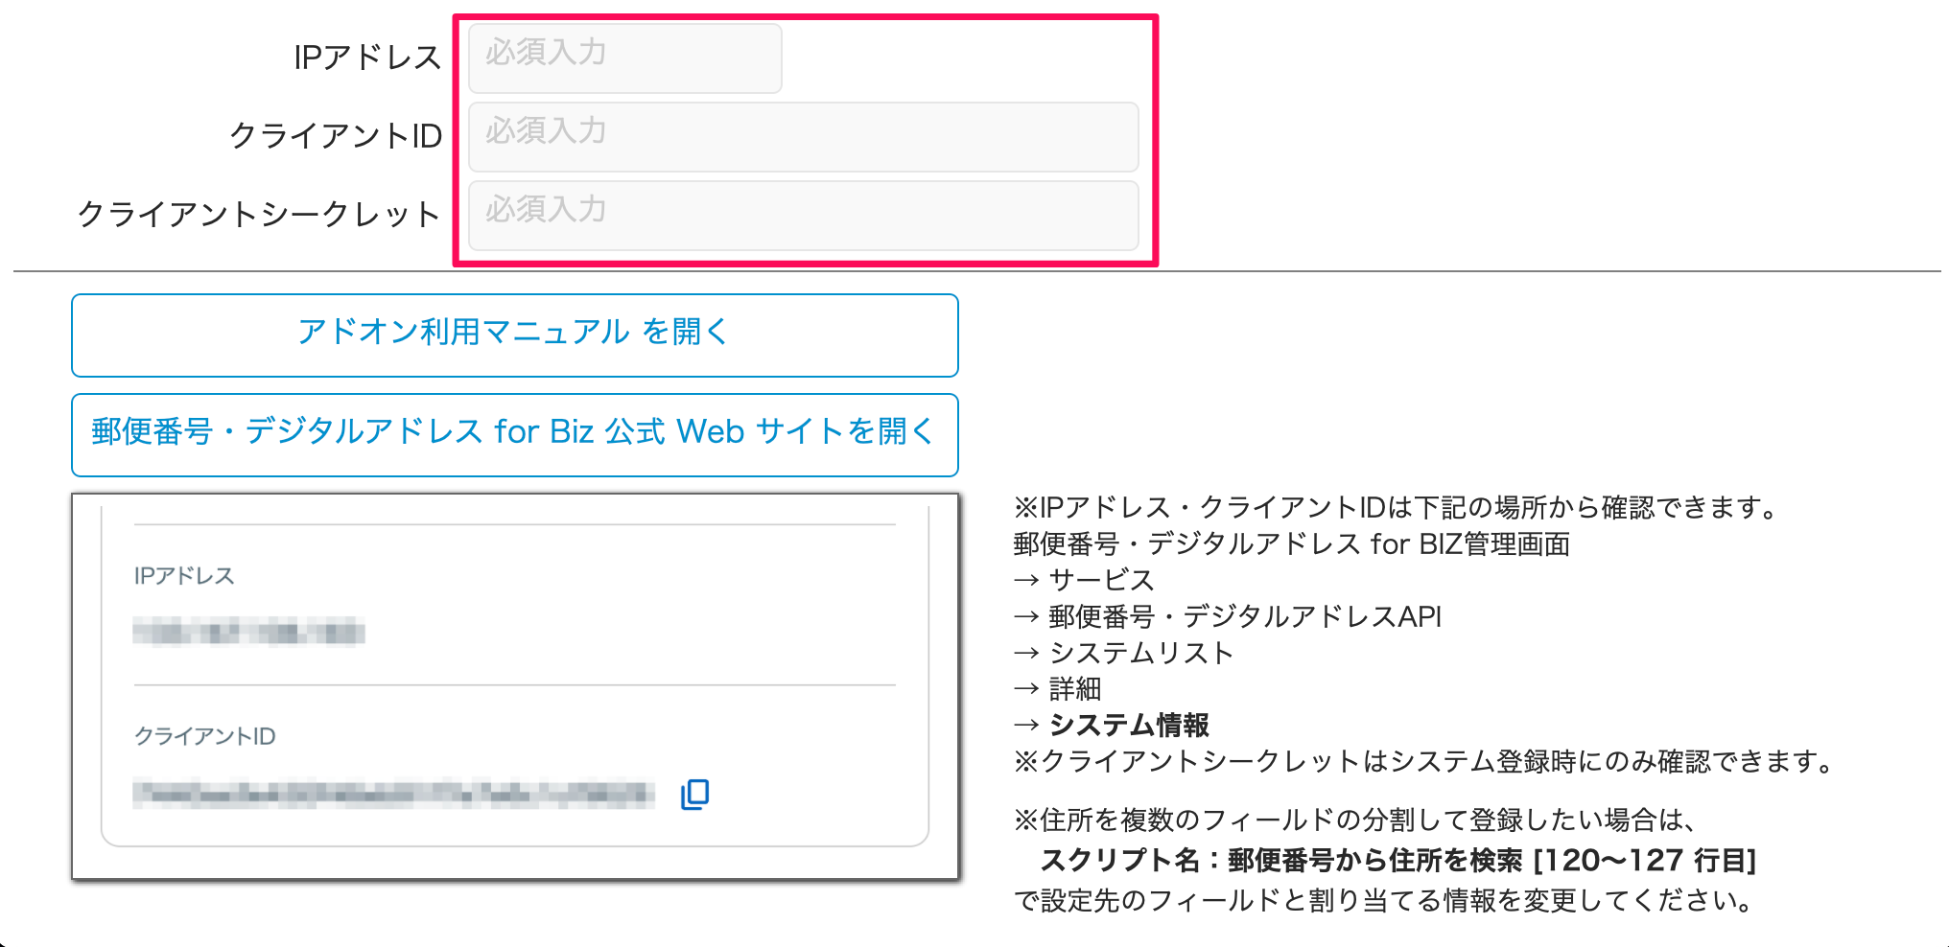Click the クライアントID form label
This screenshot has width=1949, height=947.
pyautogui.click(x=336, y=136)
